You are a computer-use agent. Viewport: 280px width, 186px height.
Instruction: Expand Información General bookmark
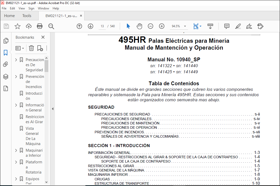(16, 105)
